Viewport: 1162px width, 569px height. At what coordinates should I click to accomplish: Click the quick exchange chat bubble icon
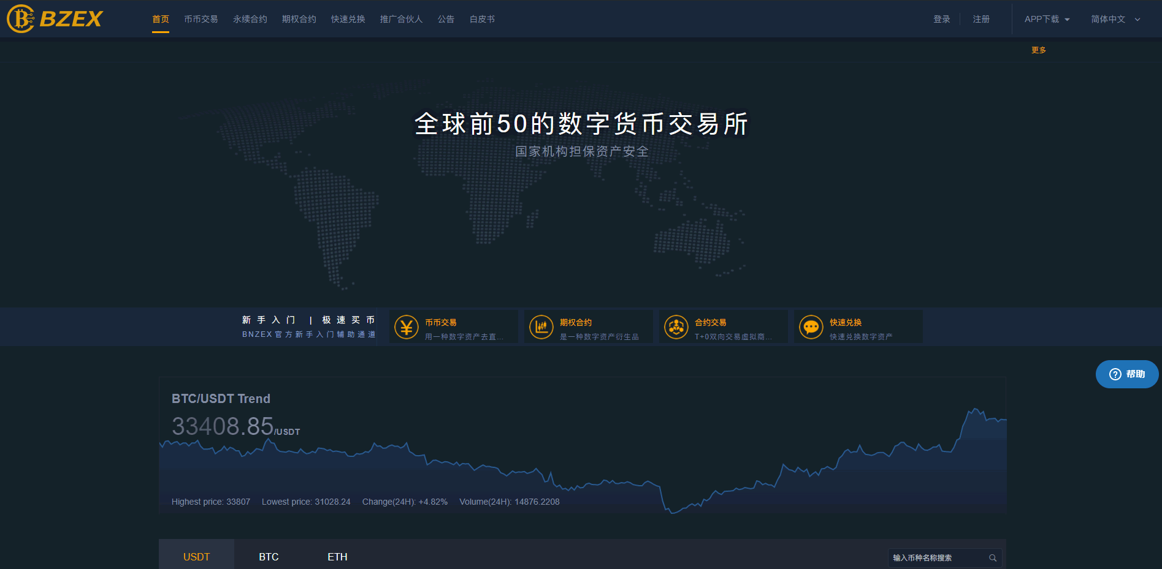tap(811, 328)
